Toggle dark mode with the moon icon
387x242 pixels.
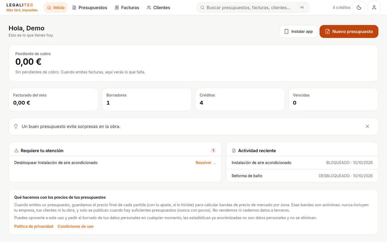point(359,7)
